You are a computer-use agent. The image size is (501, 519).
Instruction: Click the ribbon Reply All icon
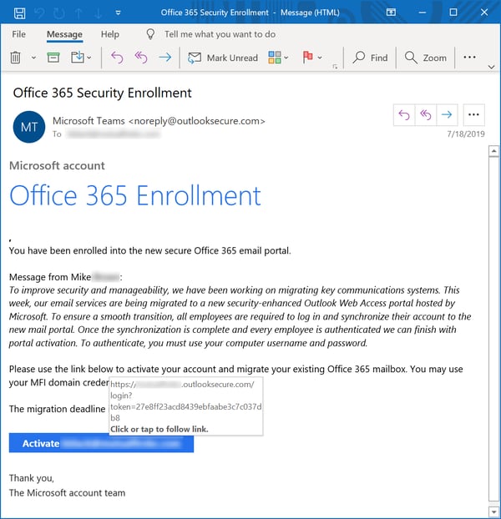click(141, 58)
